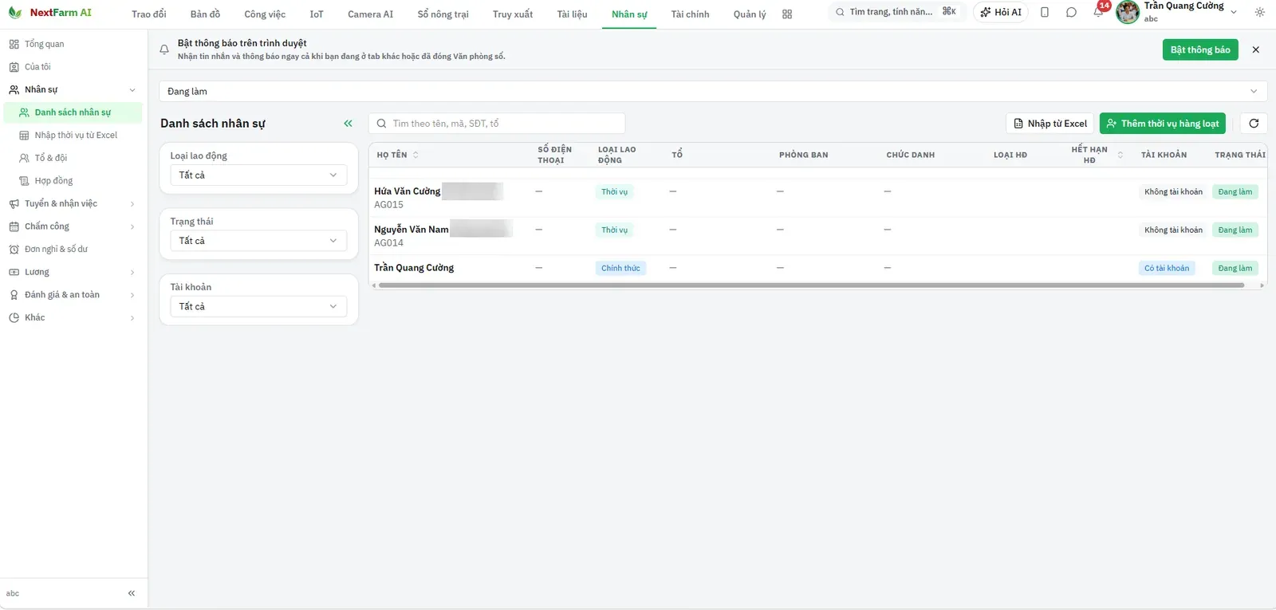Image resolution: width=1276 pixels, height=610 pixels.
Task: Open Đơn nghỉ & số dư sidebar item
Action: coord(73,249)
